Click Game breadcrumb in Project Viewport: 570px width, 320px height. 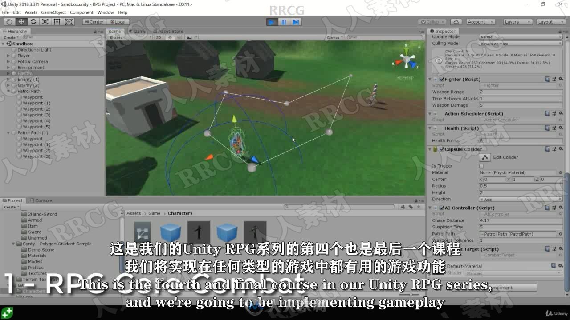click(154, 213)
